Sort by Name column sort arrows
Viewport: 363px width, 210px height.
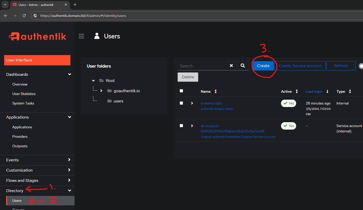[x=216, y=91]
